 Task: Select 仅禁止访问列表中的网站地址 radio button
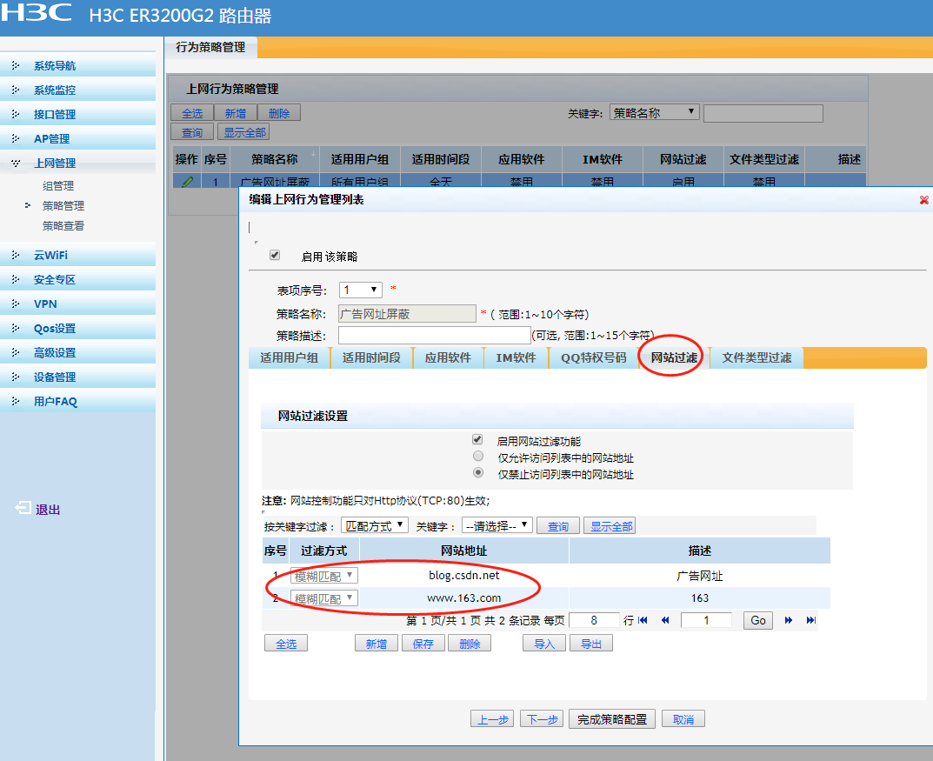478,473
